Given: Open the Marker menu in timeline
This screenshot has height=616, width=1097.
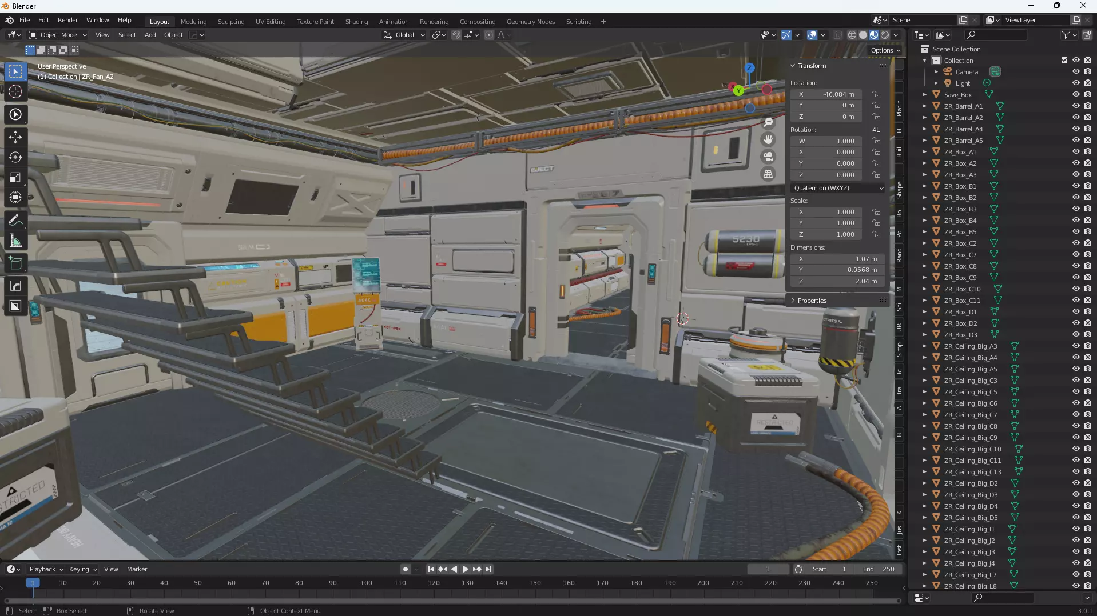Looking at the screenshot, I should [137, 569].
